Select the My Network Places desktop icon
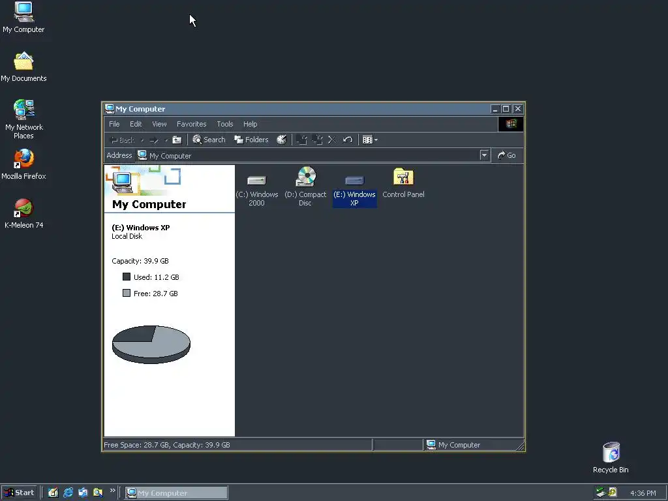The height and width of the screenshot is (501, 668). point(24,119)
